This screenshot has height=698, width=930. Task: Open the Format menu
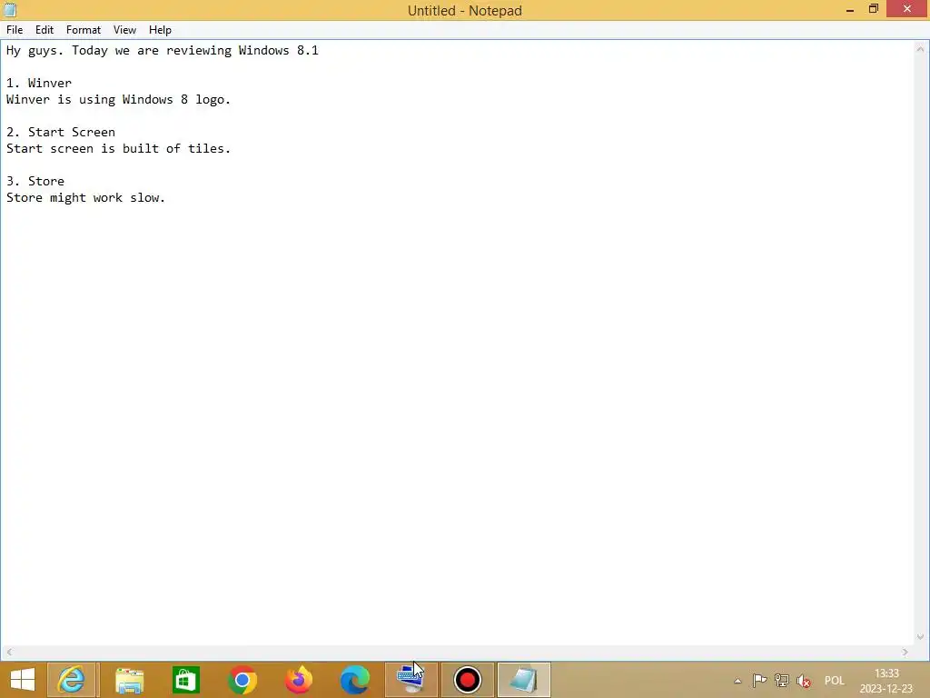(83, 30)
